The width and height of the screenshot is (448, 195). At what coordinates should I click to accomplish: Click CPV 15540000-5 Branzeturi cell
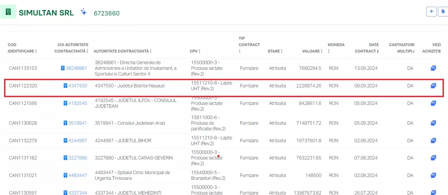pos(208,175)
